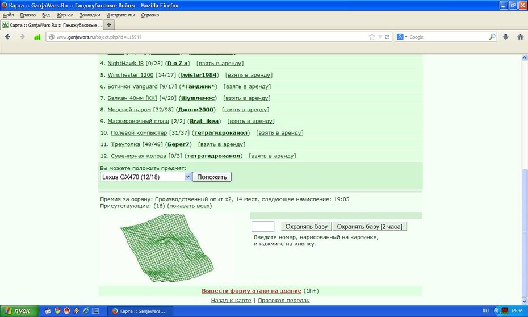Open the Инструменты menu
Viewport: 528px width, 317px height.
[x=120, y=15]
